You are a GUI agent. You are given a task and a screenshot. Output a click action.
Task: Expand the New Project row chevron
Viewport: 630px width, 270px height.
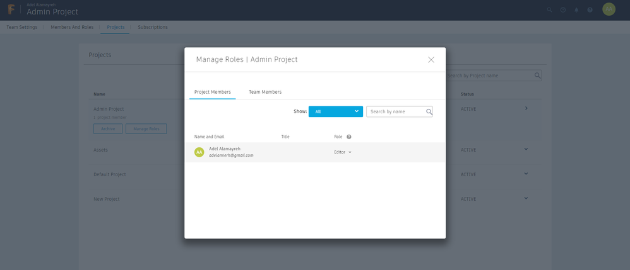click(526, 198)
